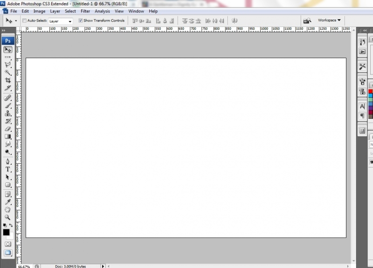
Task: Choose the Gradient tool
Action: (8, 137)
